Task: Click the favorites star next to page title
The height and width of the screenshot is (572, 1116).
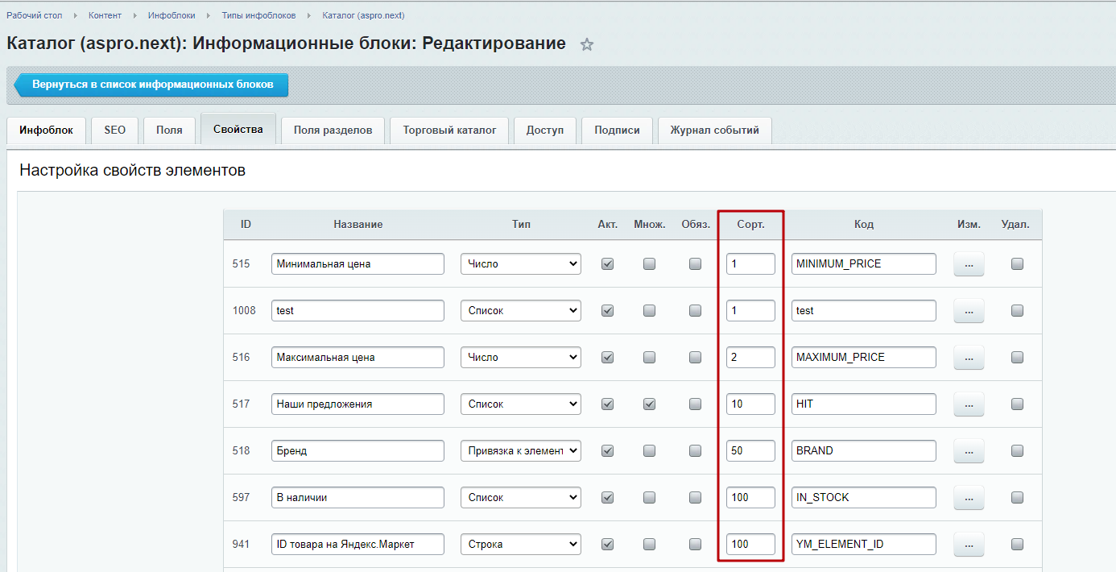Action: [x=587, y=45]
